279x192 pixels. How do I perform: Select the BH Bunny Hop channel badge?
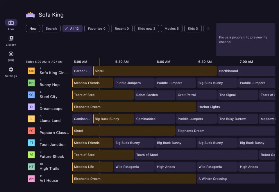point(31,83)
